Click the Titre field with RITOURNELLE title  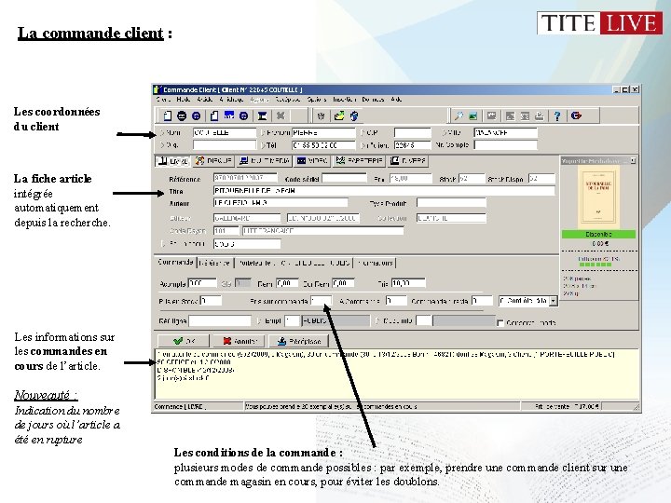coord(384,190)
